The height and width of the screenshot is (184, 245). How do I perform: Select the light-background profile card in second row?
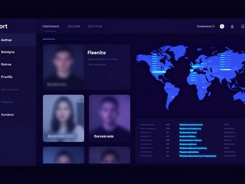point(64,118)
